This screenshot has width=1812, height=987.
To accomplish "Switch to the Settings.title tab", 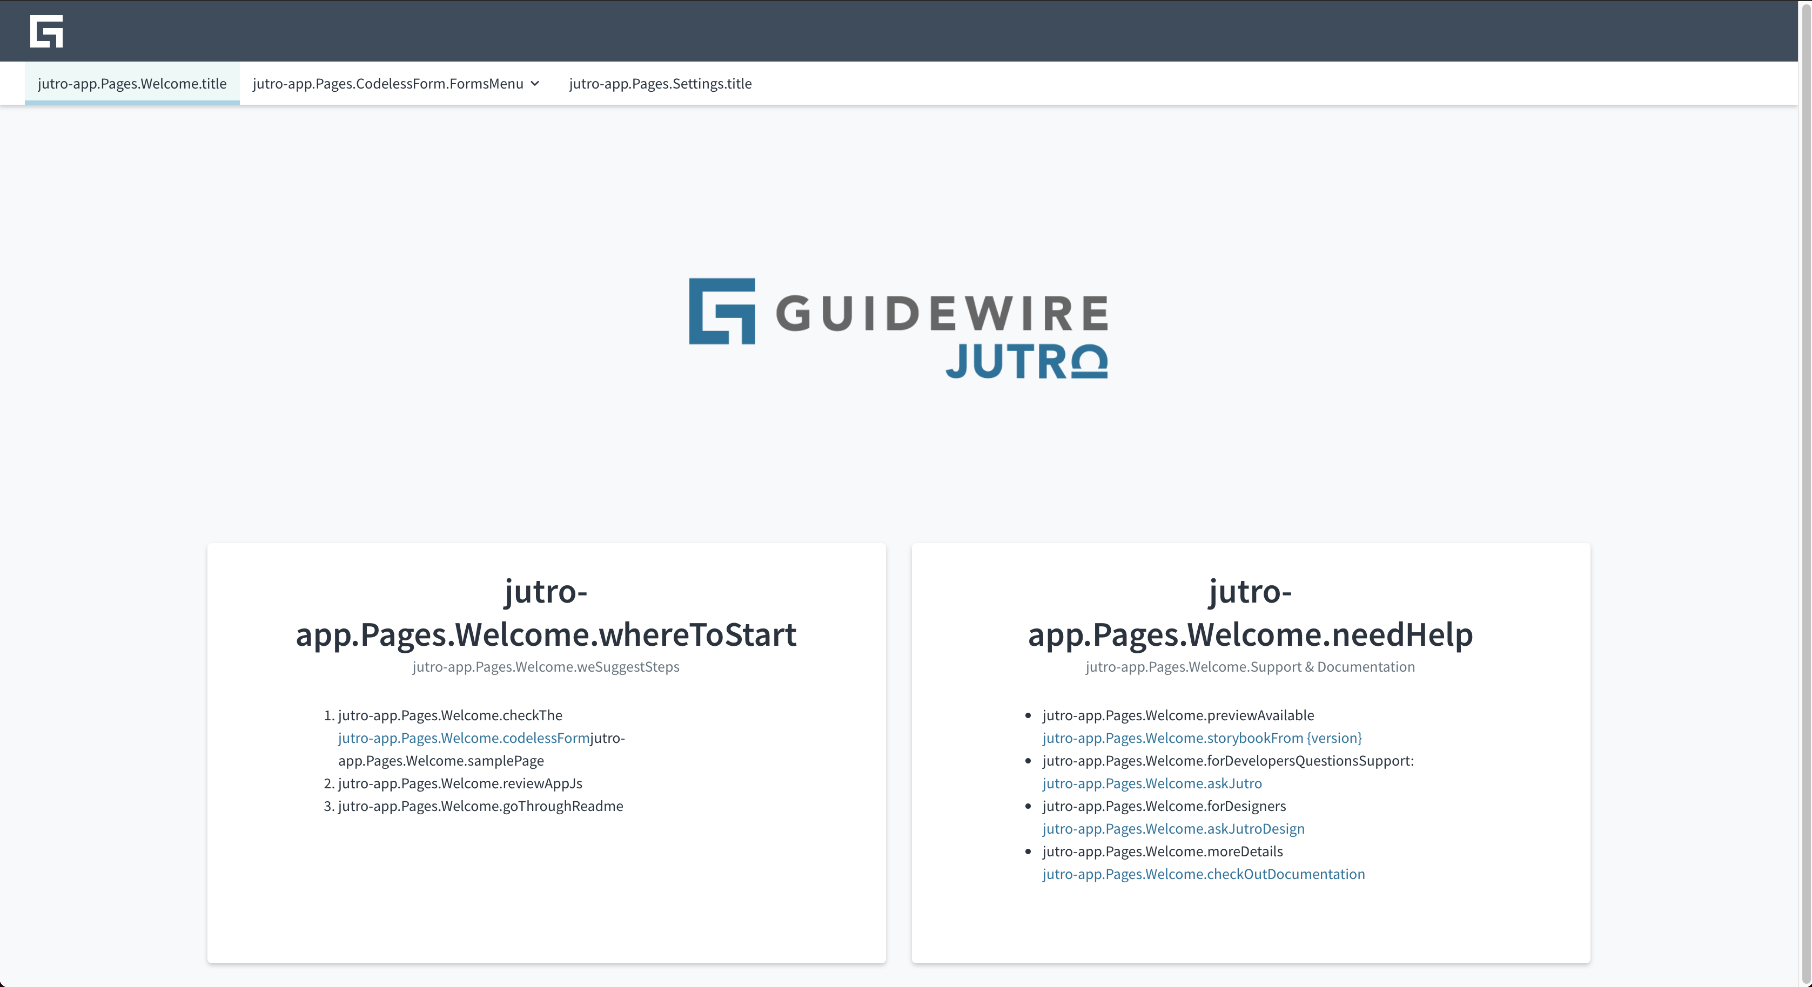I will pyautogui.click(x=660, y=84).
